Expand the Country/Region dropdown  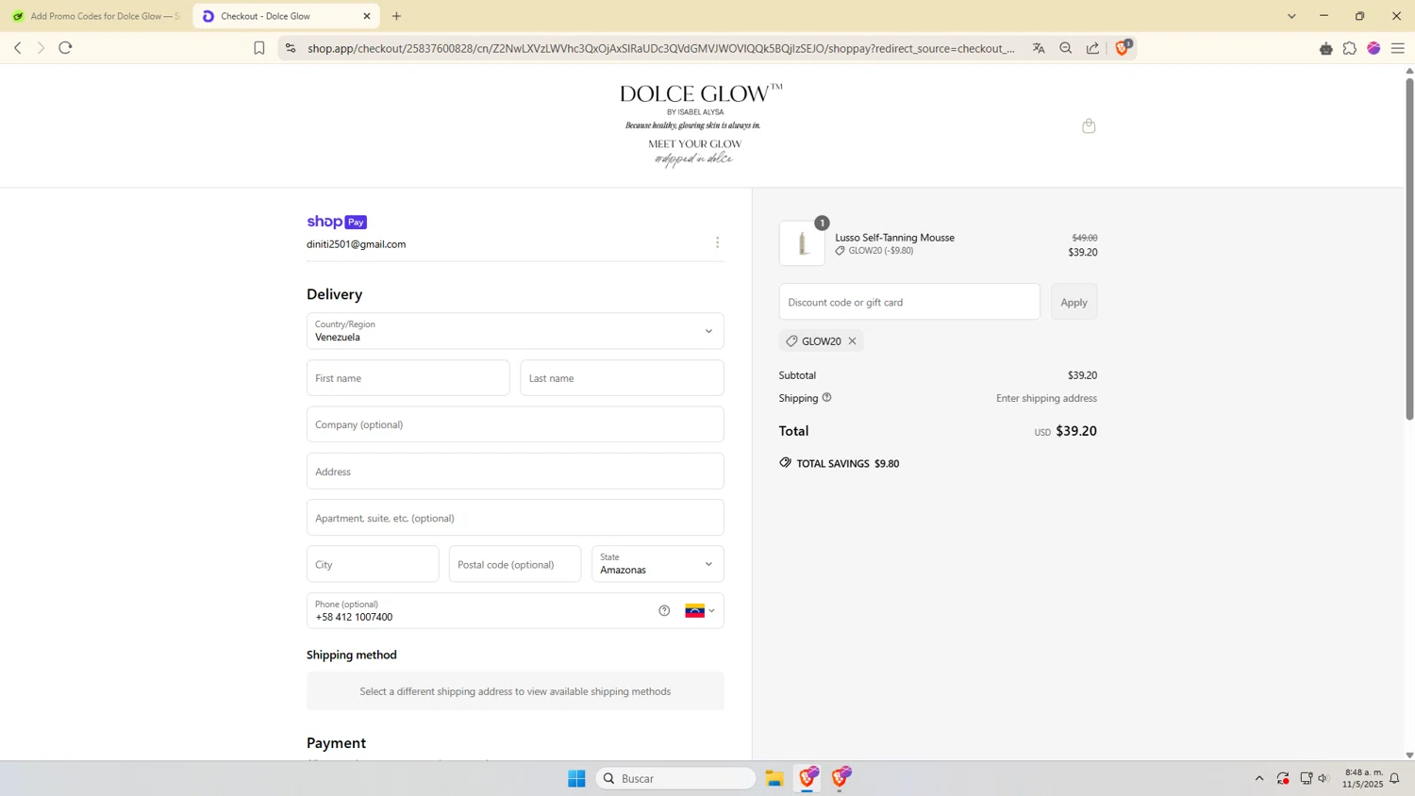(515, 331)
